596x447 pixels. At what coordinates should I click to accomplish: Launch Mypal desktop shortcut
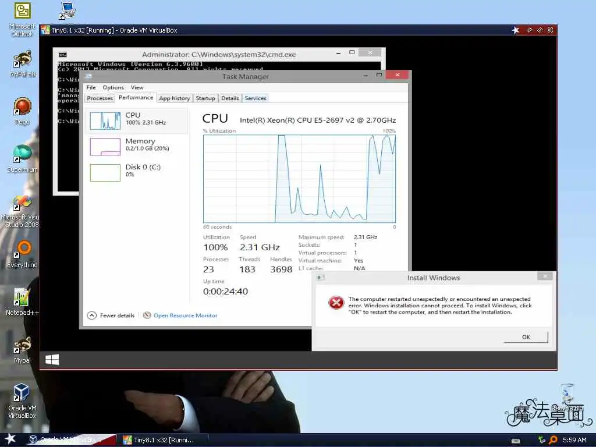tap(22, 350)
